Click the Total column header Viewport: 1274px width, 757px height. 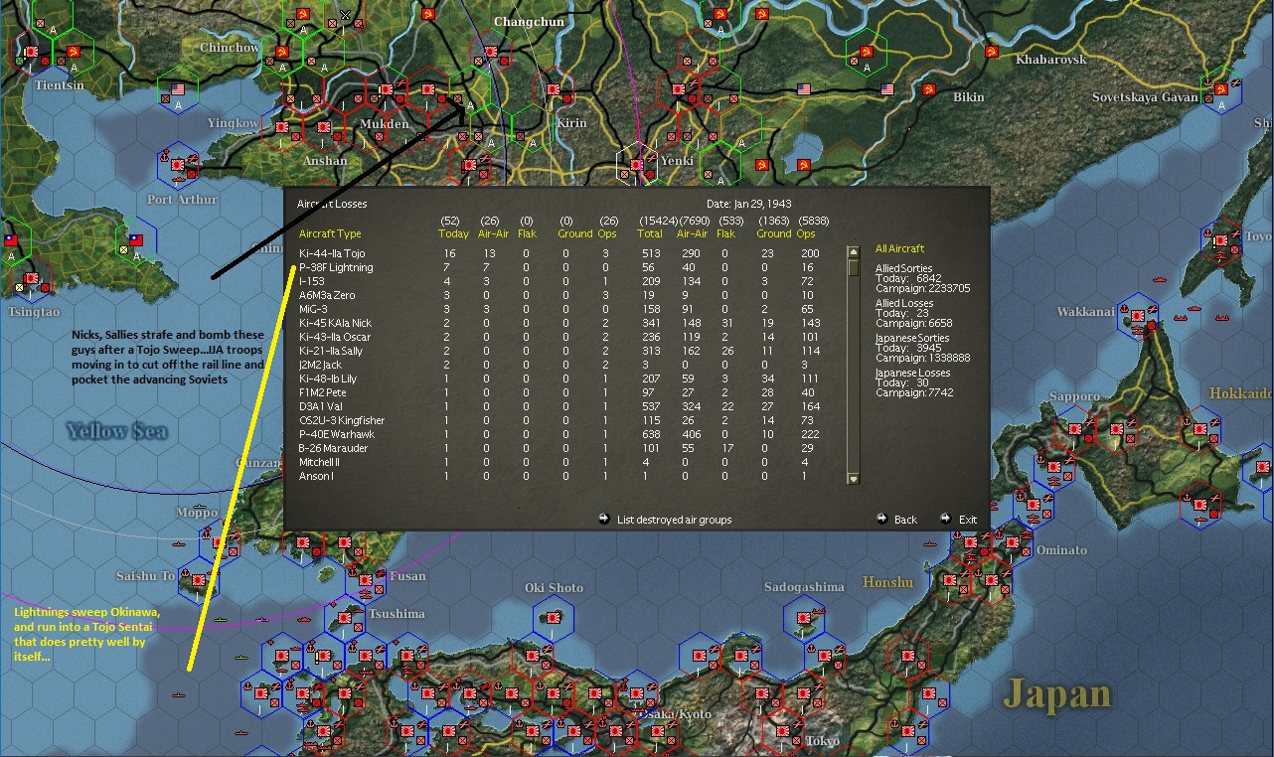coord(651,234)
